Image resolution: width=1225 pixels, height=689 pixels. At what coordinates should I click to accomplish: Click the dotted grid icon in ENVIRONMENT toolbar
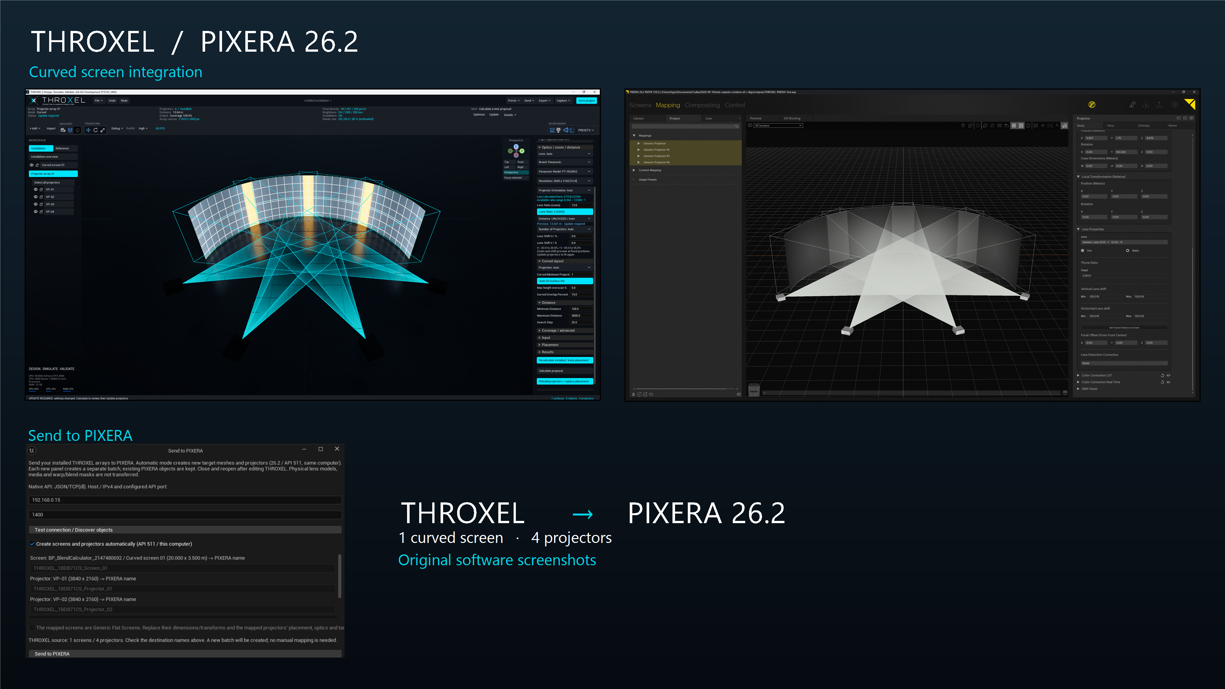(572, 130)
